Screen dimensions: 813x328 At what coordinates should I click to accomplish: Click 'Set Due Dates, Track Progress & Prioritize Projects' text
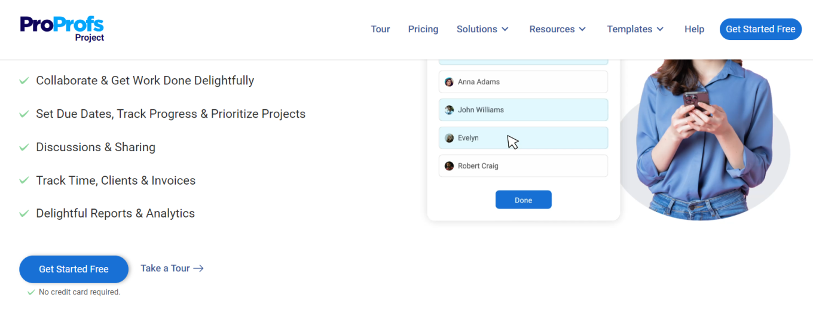(170, 114)
